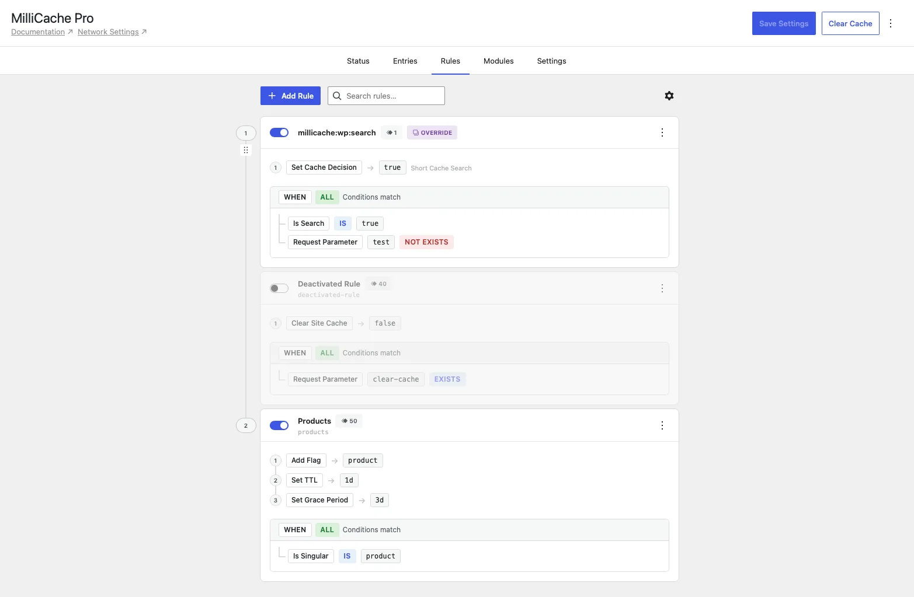The width and height of the screenshot is (914, 597).
Task: Click the Clear Cache button
Action: [x=850, y=23]
